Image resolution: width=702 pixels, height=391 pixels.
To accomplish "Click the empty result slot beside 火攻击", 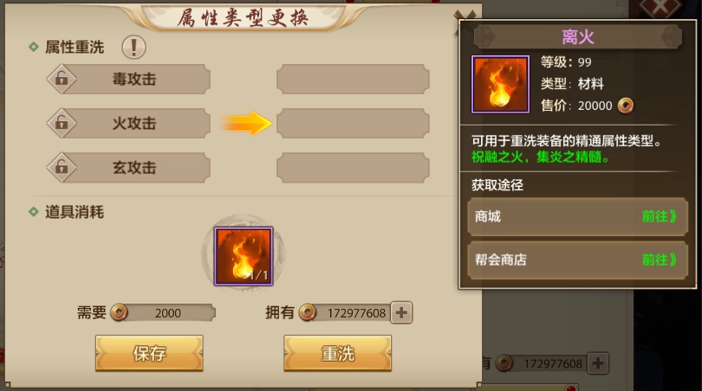I will point(354,123).
